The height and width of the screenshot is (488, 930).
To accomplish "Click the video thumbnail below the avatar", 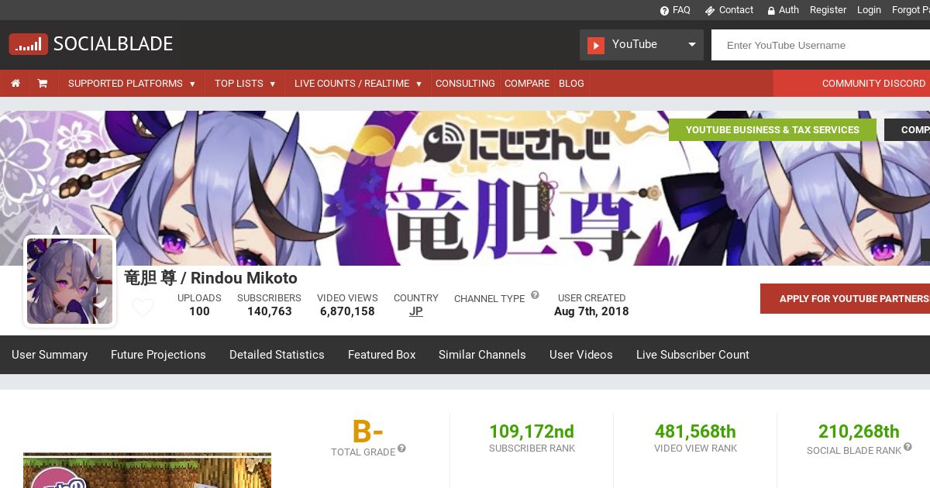I will tap(147, 470).
